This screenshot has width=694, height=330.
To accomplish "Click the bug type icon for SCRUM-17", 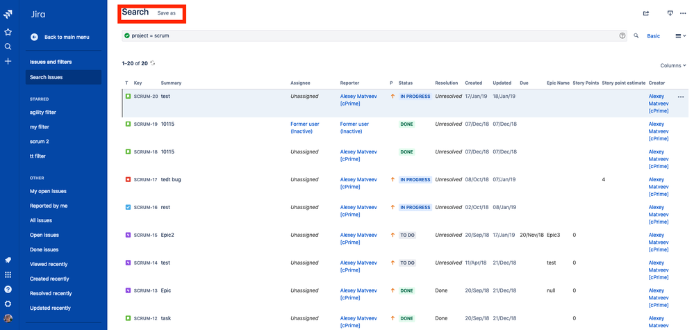I will [x=127, y=180].
